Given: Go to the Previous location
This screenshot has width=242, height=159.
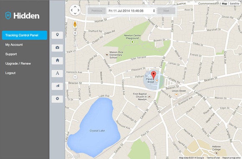Looking at the screenshot, I should coord(97,11).
